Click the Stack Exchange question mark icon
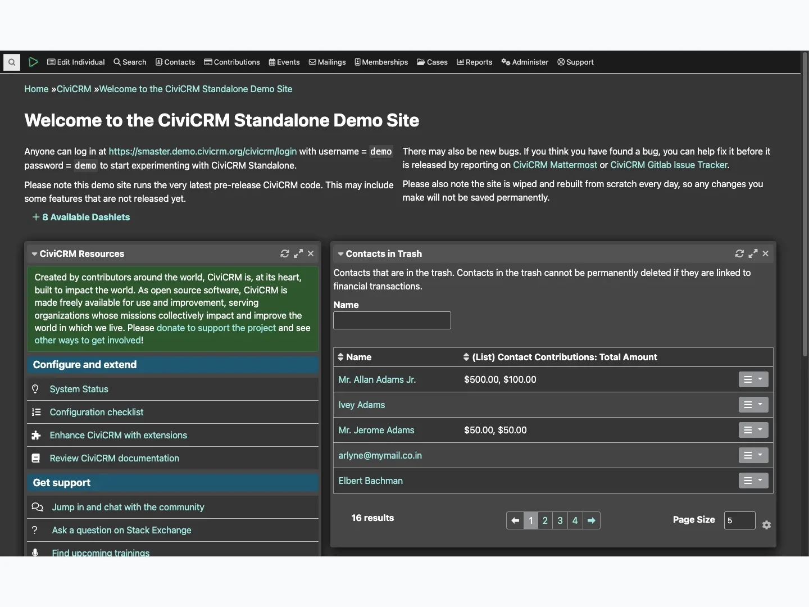Viewport: 809px width, 607px height. (x=35, y=530)
